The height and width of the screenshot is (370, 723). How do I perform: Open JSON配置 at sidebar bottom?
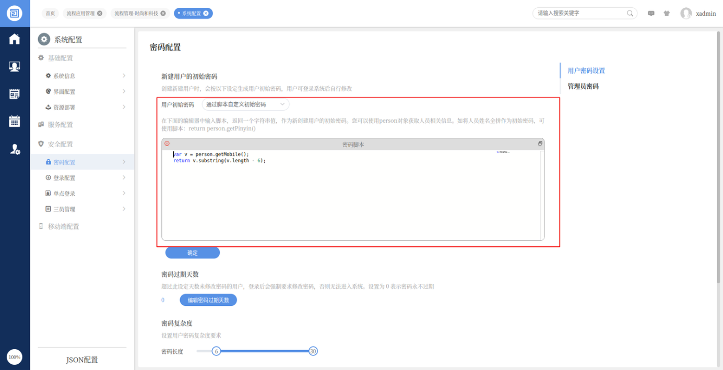pos(82,360)
